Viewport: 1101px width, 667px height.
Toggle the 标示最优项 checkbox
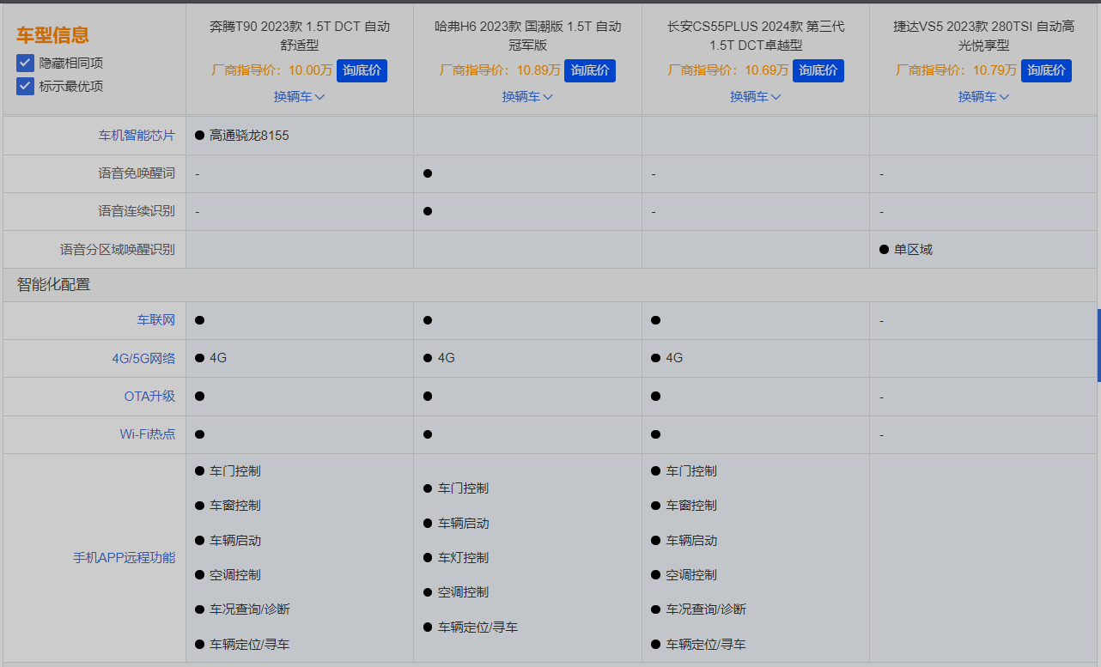(x=25, y=86)
